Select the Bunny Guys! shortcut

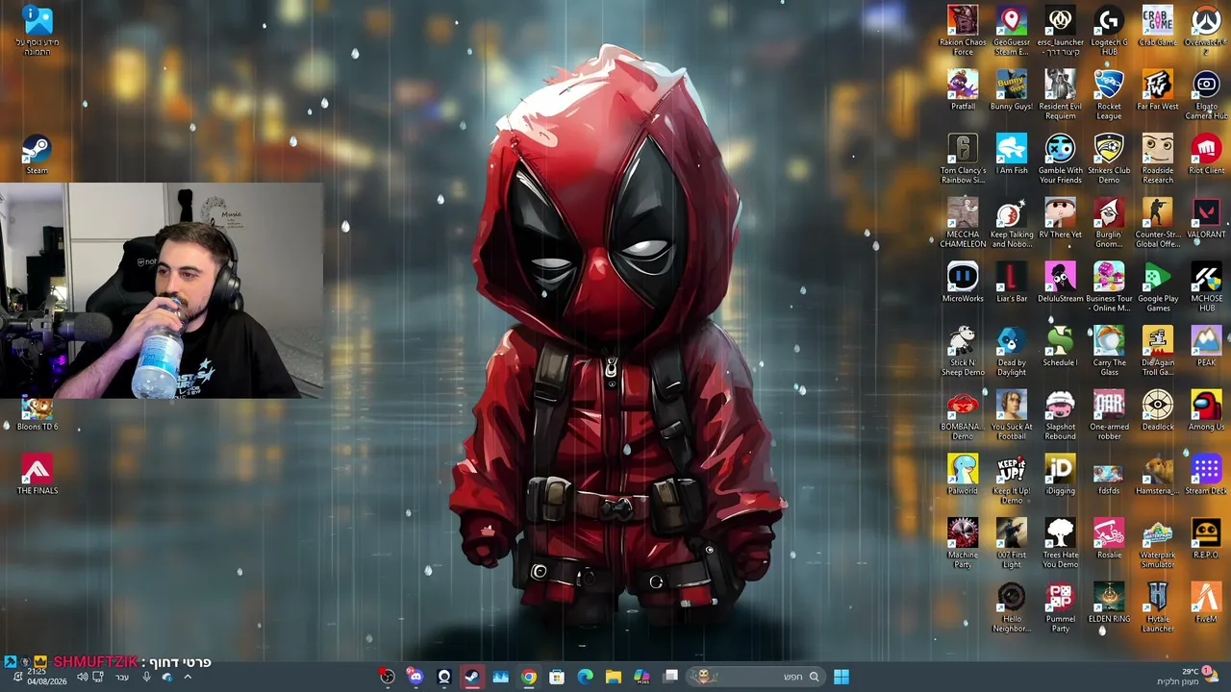[x=1012, y=90]
